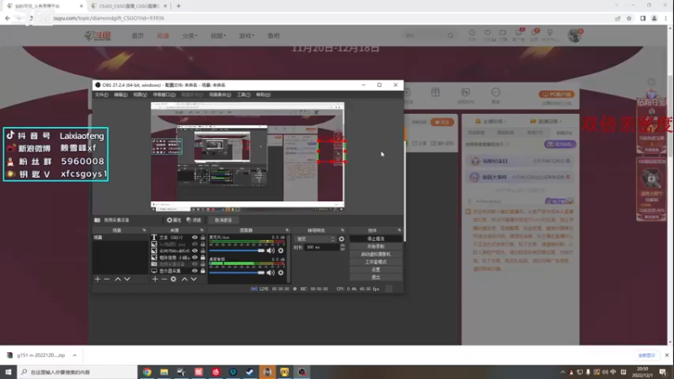Screen dimensions: 674x379
Task: Open desktop audio channel settings gear
Action: coord(281,272)
